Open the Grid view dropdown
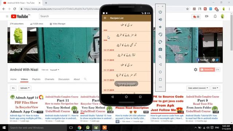Viewport: 233px width, 131px height. coord(215,88)
